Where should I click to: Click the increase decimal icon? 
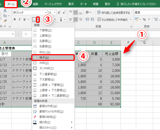[x=156, y=19]
